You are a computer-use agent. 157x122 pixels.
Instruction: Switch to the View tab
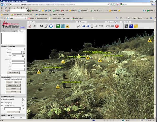click(5, 31)
